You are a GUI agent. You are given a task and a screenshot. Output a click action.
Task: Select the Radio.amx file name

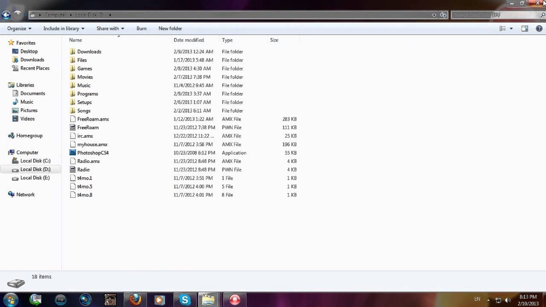[88, 161]
